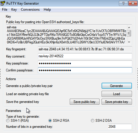138x133 pixels.
Task: Click the Generate button
Action: pos(117,86)
